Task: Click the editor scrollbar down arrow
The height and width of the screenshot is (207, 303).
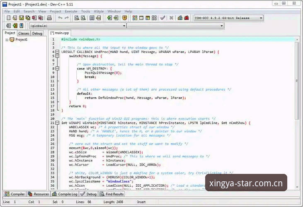Action: [x=297, y=187]
